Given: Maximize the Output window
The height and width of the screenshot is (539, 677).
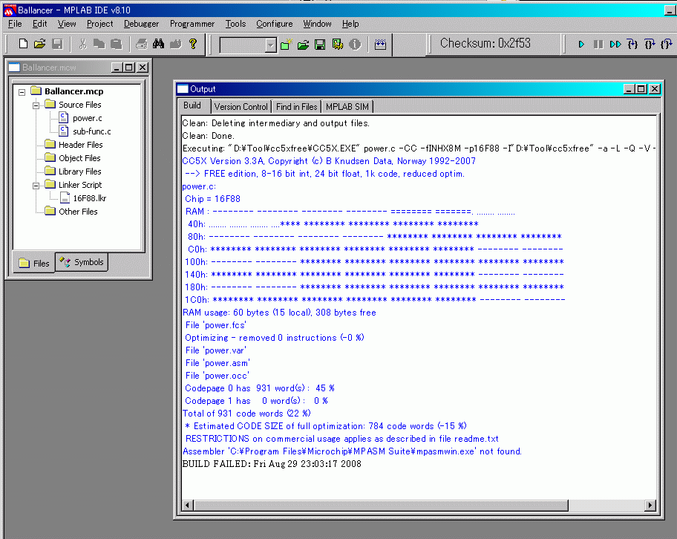Looking at the screenshot, I should (x=641, y=89).
